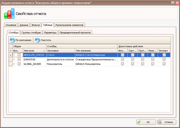Viewport: 180px width, 128px height.
Task: Click the column chooser icon in header corner
Action: [11, 50]
